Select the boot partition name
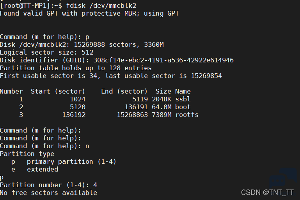This screenshot has height=200, width=300. (183, 107)
